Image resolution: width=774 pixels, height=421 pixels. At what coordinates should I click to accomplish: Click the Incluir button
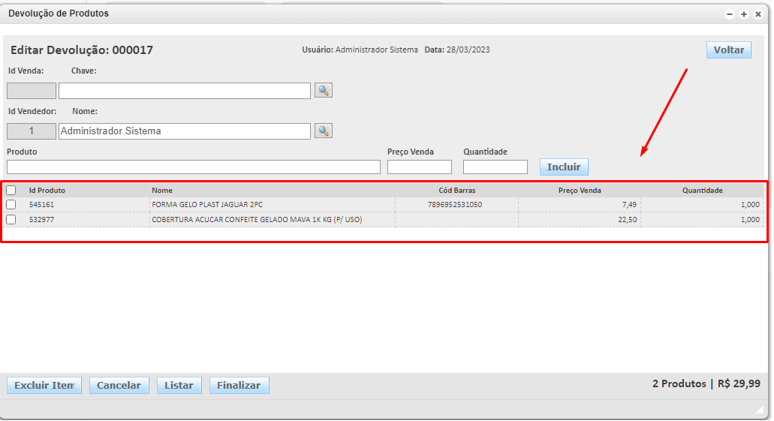tap(564, 167)
